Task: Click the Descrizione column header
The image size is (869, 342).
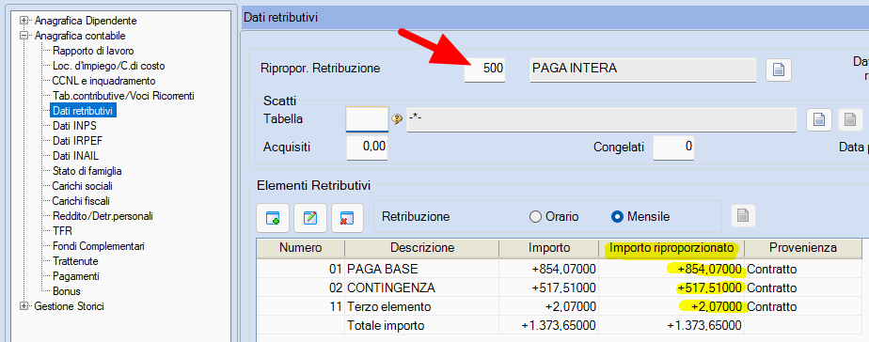Action: point(421,247)
